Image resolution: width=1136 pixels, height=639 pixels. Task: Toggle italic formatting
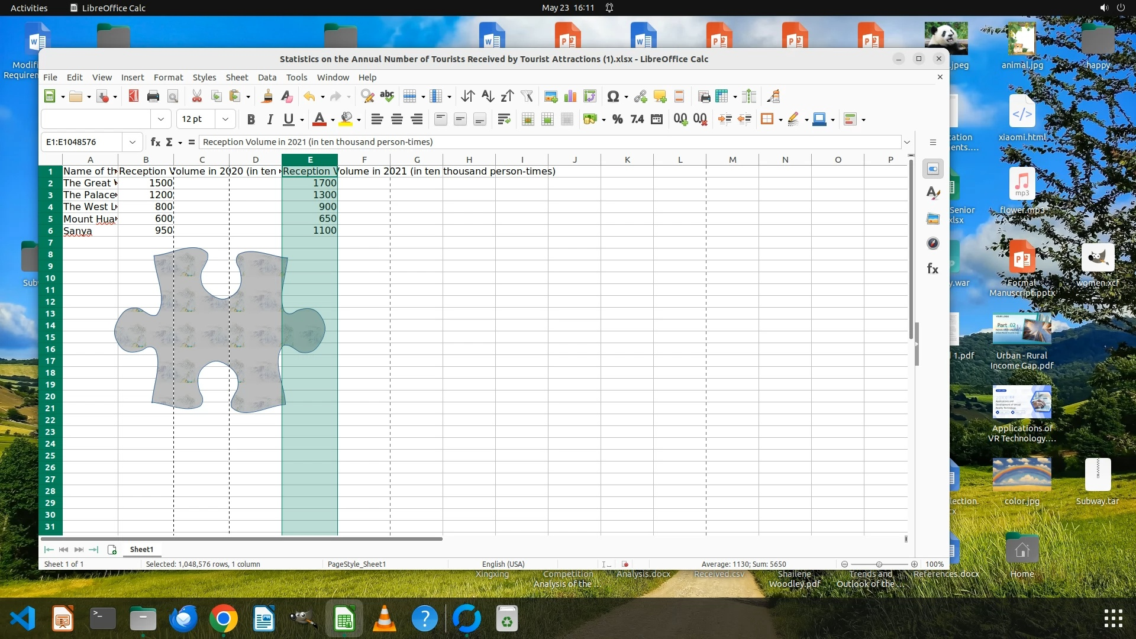tap(270, 120)
